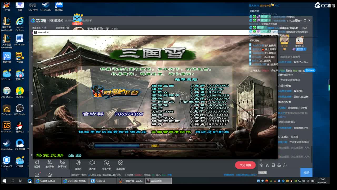
Task: Open the 扬声器 speaker control
Action: [92, 164]
